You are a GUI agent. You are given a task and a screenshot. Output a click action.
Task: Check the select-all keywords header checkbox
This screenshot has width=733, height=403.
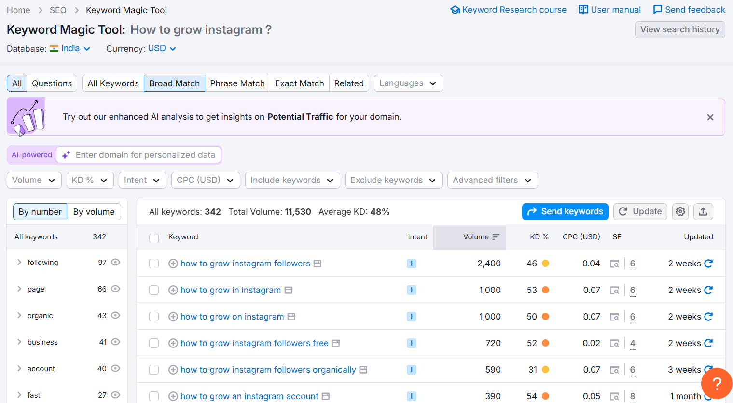(154, 237)
